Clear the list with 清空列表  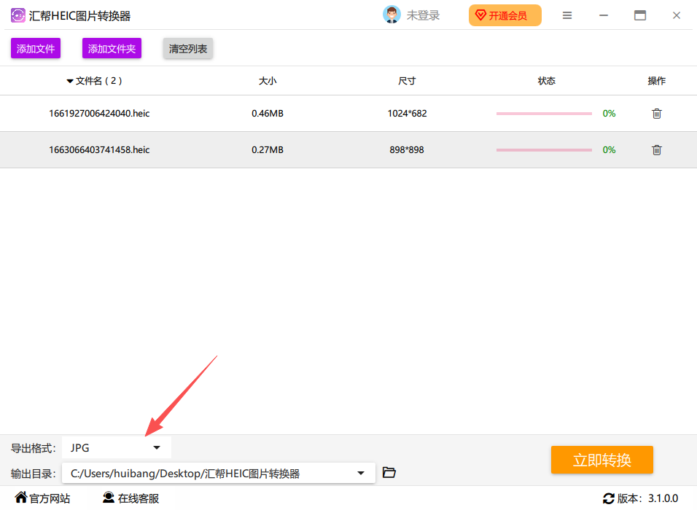tap(187, 48)
